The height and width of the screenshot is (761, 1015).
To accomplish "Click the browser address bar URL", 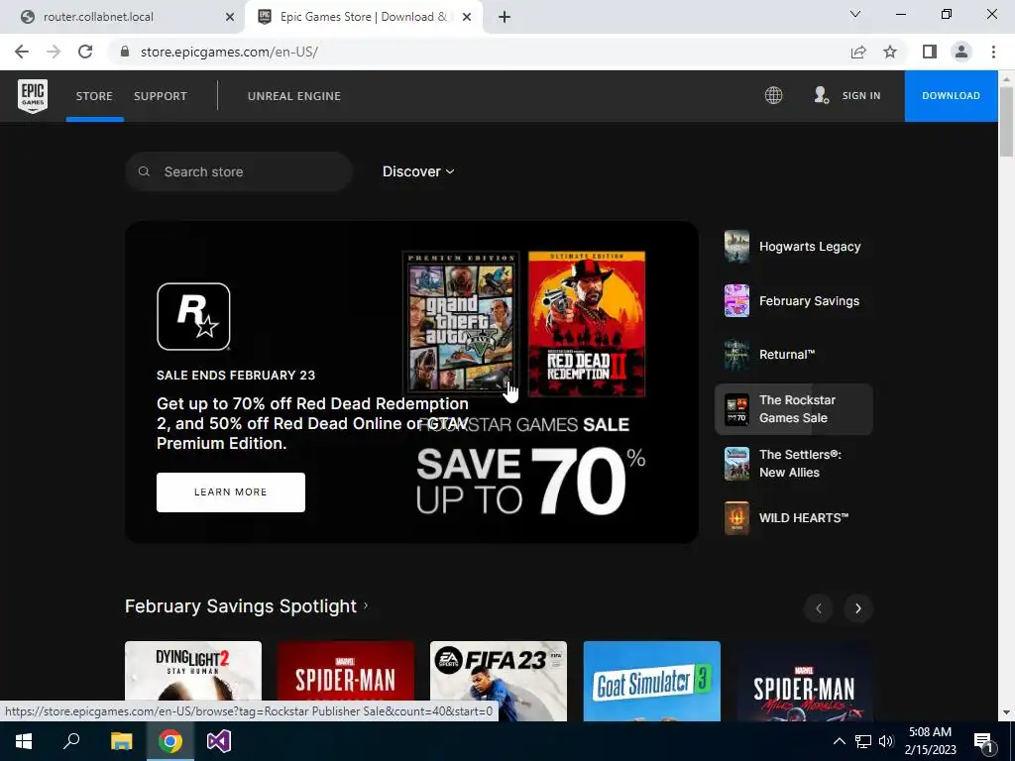I will [x=229, y=52].
